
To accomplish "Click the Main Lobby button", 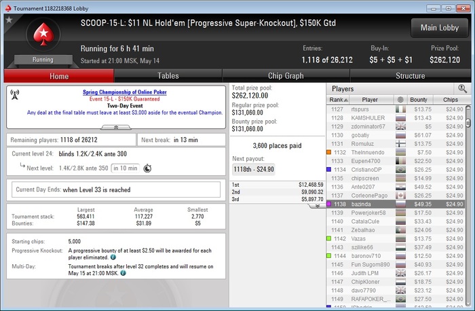I will pyautogui.click(x=440, y=28).
